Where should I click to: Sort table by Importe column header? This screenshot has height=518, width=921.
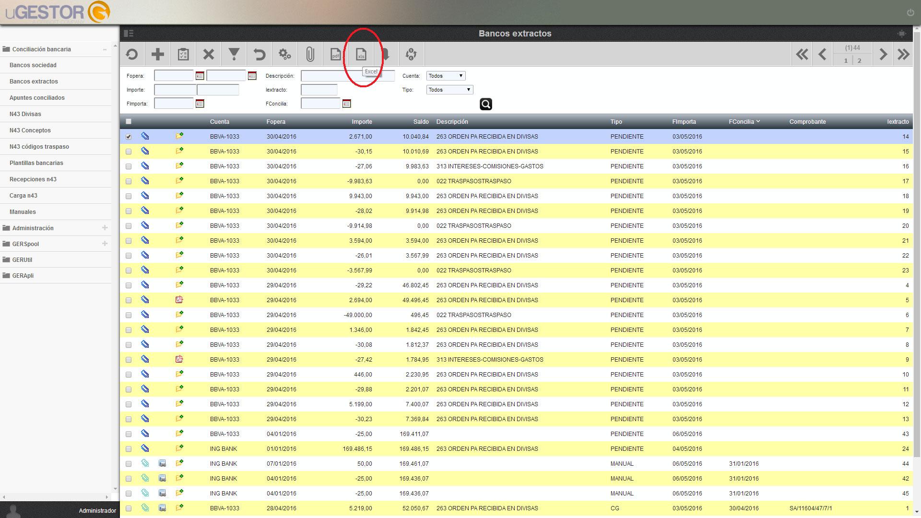tap(362, 121)
